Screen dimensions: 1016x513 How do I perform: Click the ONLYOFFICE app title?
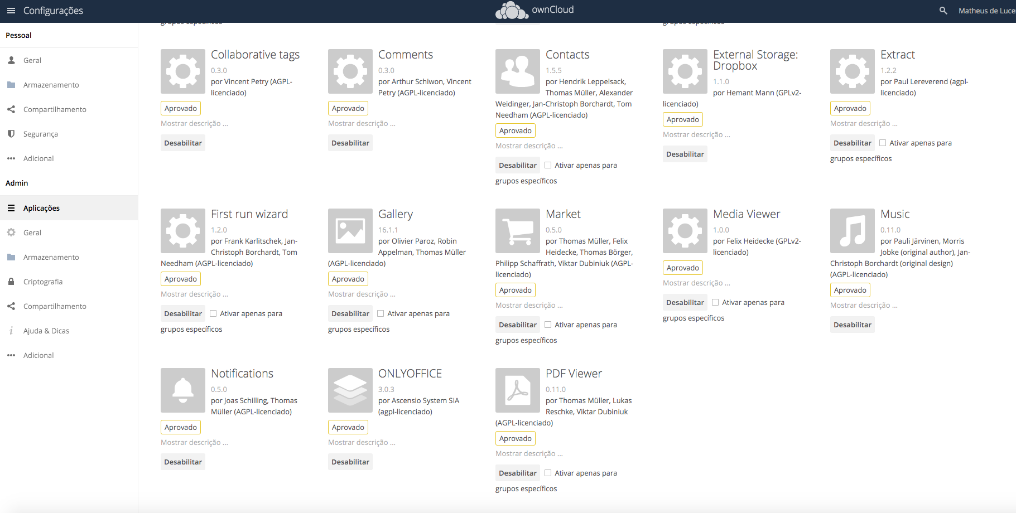[410, 374]
